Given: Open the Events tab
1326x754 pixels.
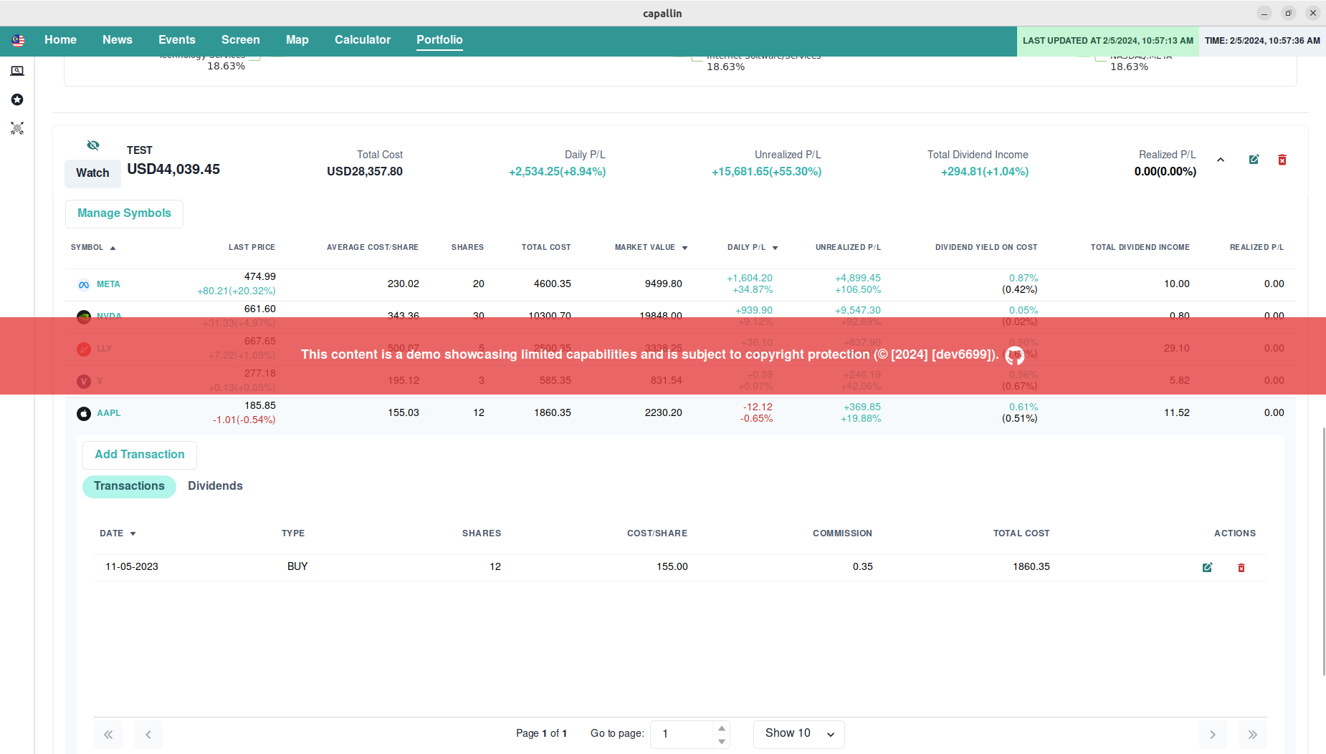Looking at the screenshot, I should click(x=177, y=40).
